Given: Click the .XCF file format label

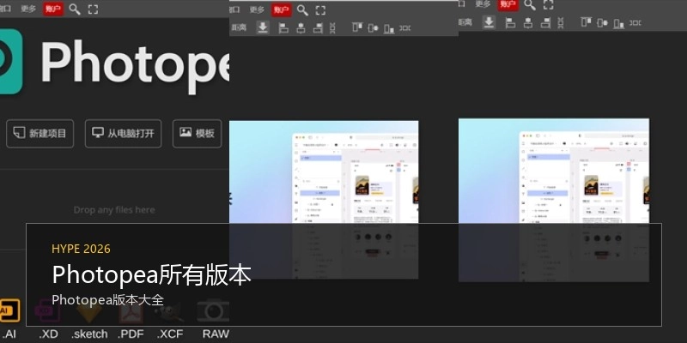Looking at the screenshot, I should click(170, 334).
